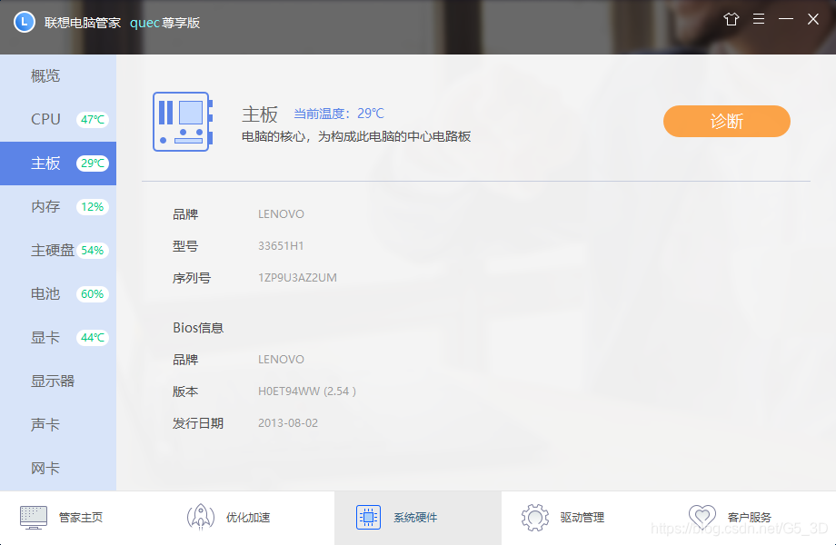This screenshot has height=545, width=836.
Task: Click the Bios信息 section heading
Action: (x=198, y=328)
